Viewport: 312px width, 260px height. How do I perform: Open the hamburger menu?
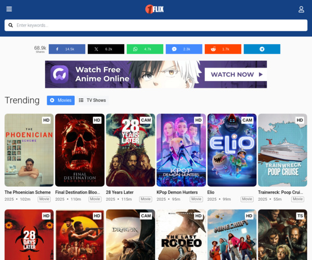point(9,9)
